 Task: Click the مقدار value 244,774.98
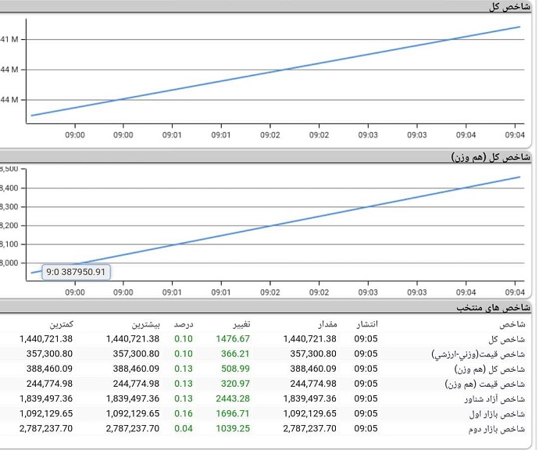(313, 384)
